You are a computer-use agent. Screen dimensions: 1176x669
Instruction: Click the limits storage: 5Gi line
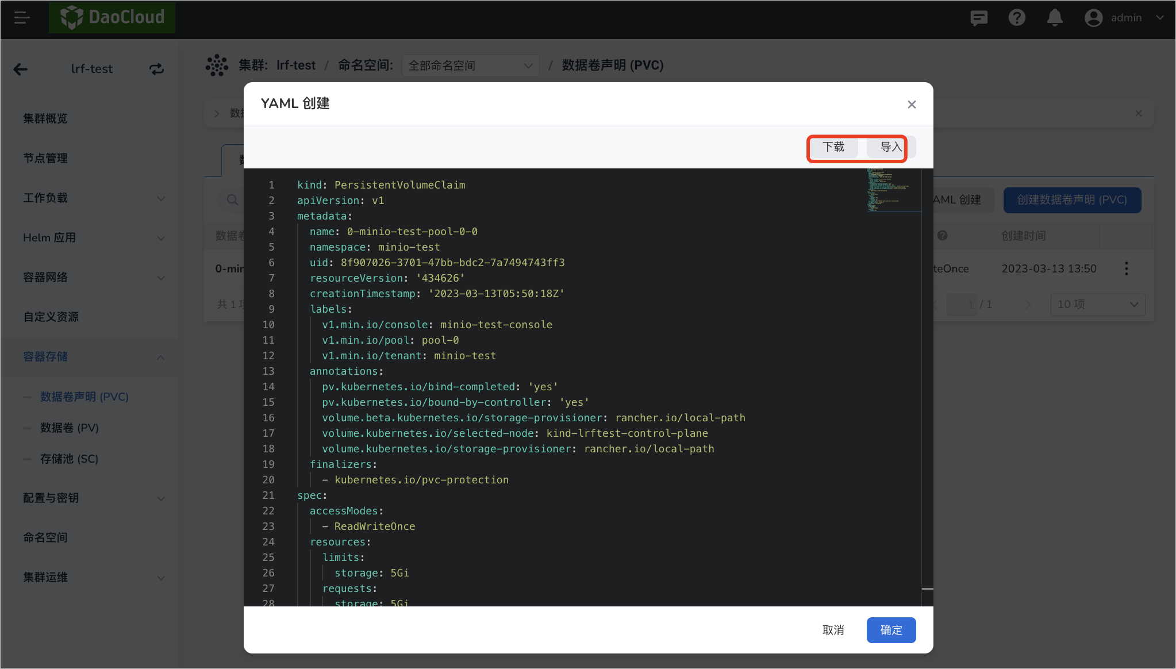pos(372,573)
